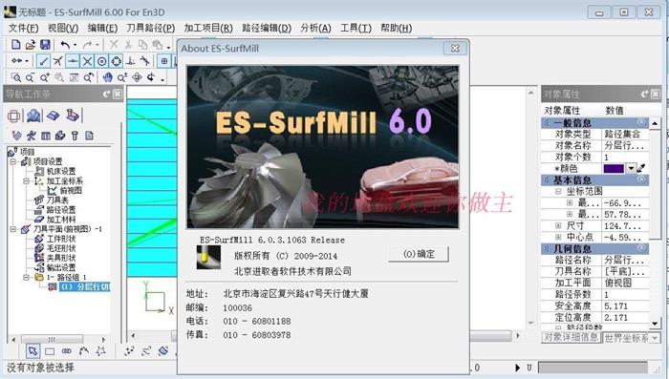Close the 导航工作条 panel
The height and width of the screenshot is (379, 669).
coord(117,95)
